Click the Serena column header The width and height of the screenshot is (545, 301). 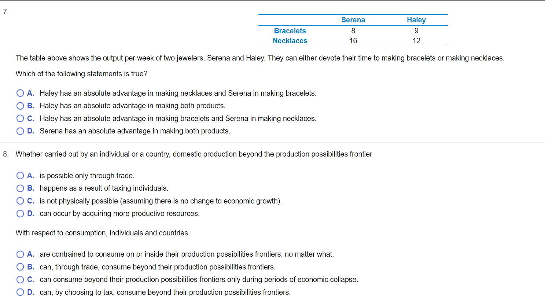[x=353, y=20]
